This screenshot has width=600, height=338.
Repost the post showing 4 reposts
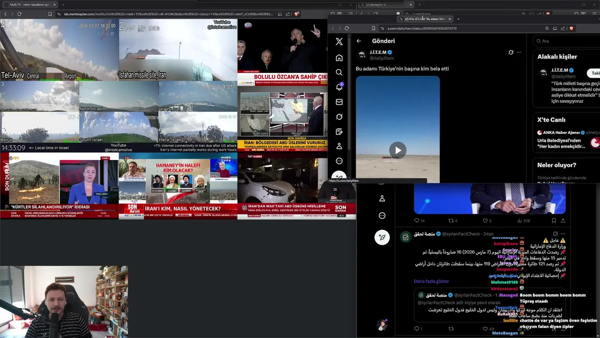tap(451, 221)
